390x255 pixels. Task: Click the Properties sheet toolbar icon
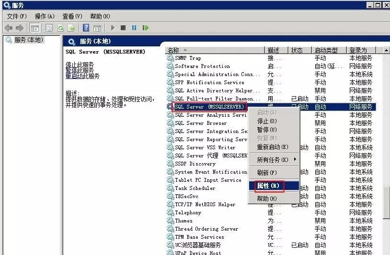(49, 28)
